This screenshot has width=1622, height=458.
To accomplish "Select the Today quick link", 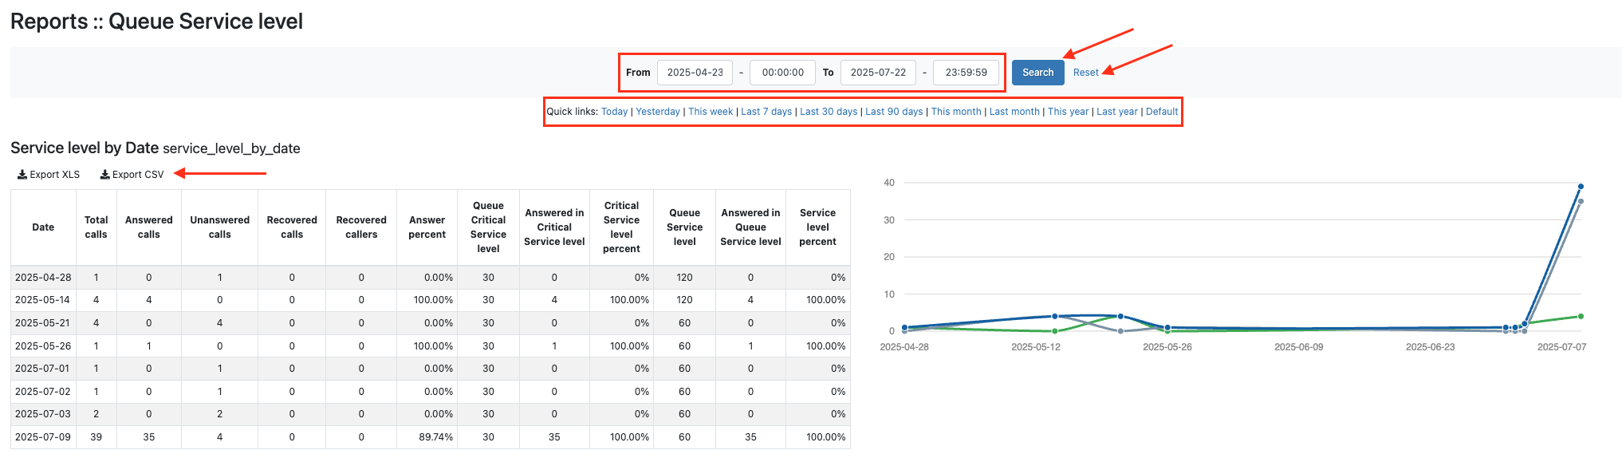I will [614, 112].
